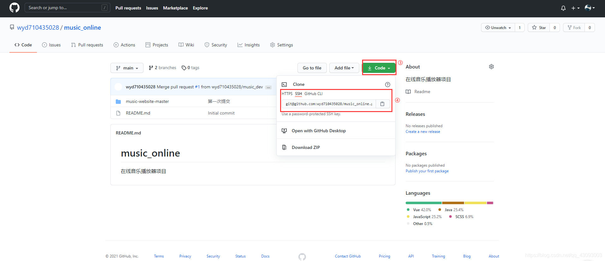The height and width of the screenshot is (261, 605).
Task: Choose Open with GitHub Desktop
Action: 336,131
